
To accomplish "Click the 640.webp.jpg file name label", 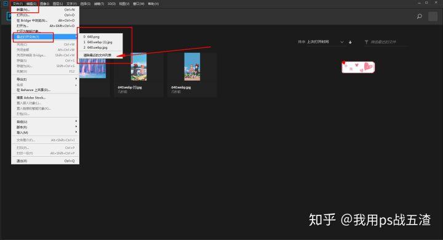I will click(x=181, y=87).
